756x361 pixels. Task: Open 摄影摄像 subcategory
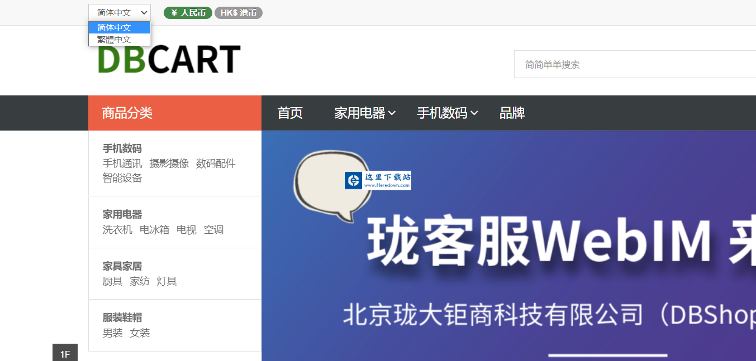click(169, 163)
